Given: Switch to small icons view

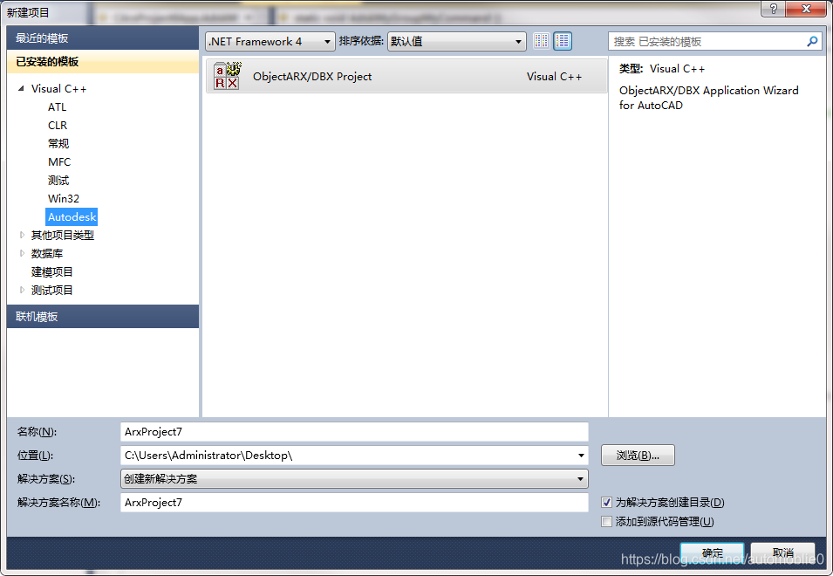Looking at the screenshot, I should pos(542,41).
